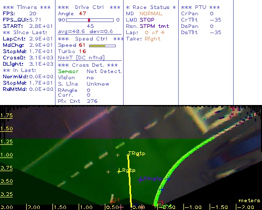Click the blue RIngtp cross marker

point(140,180)
